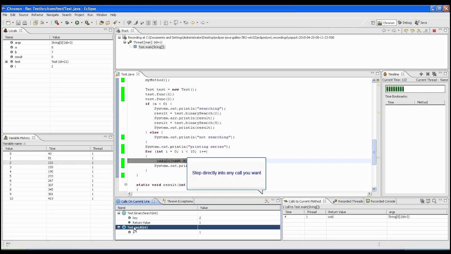Click the Toggle Block Selection icon
The image size is (451, 254).
click(x=148, y=23)
